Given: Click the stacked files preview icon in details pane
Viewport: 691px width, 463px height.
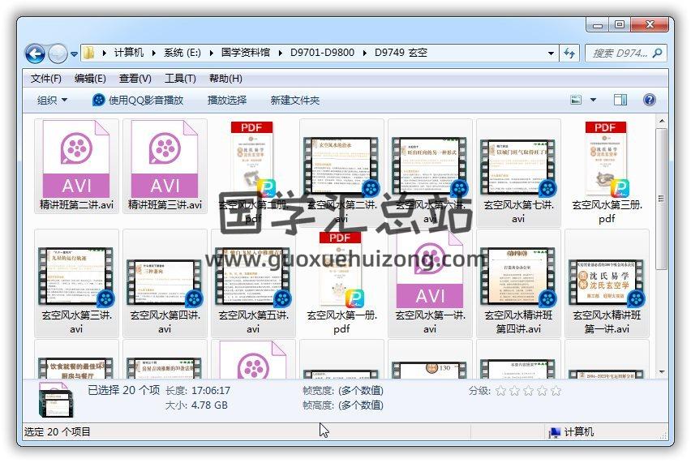Looking at the screenshot, I should coord(56,401).
